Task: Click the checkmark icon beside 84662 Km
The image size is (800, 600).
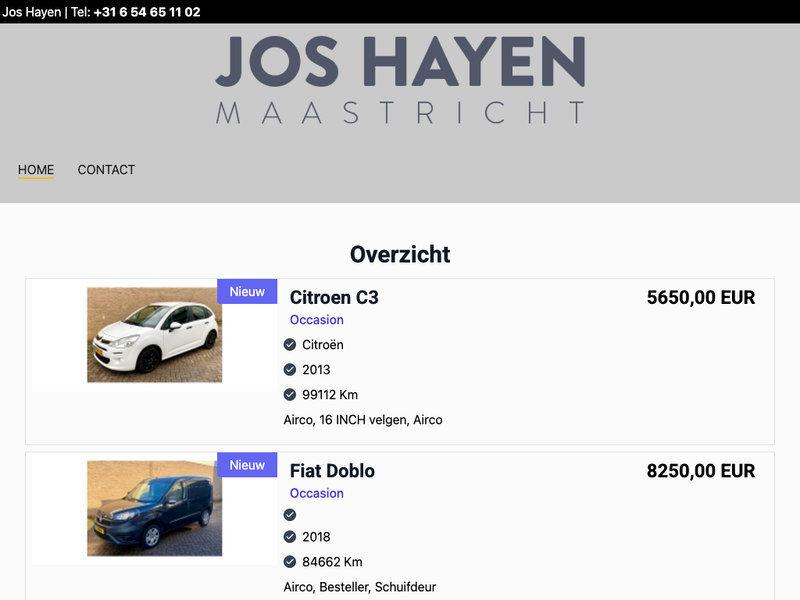Action: click(290, 562)
